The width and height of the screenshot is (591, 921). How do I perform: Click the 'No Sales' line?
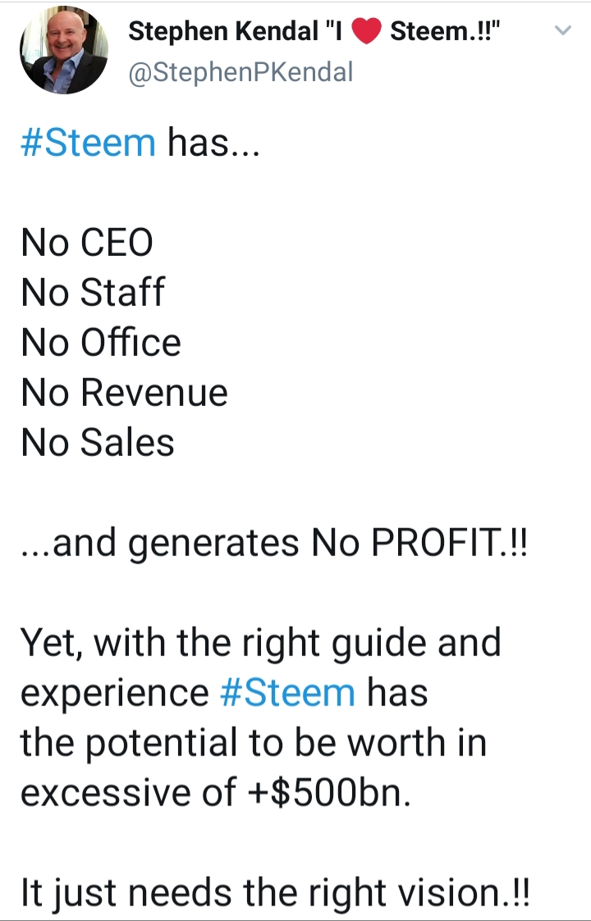(x=98, y=442)
